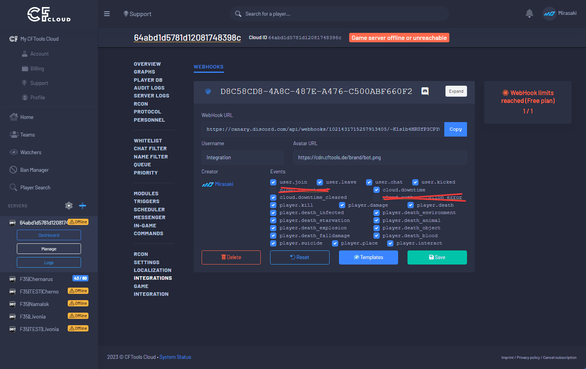Toggle cloud.downtime event checkbox
Screen dimensions: 586x369
[377, 190]
